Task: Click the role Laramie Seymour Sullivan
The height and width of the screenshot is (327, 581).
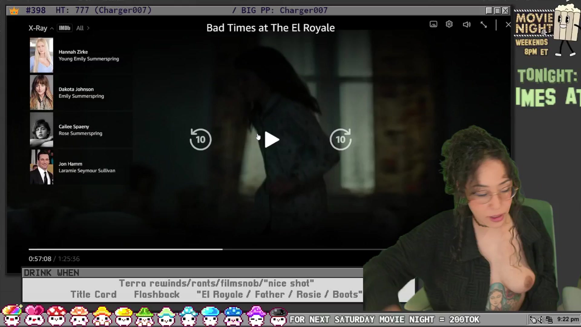Action: coord(87,171)
